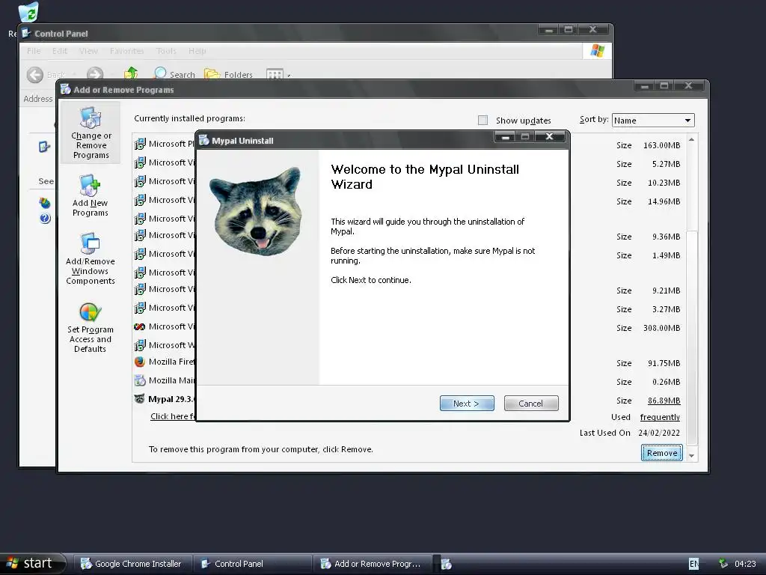Viewport: 766px width, 575px height.
Task: Click the first Microsoft program icon sized 163.00MB
Action: pyautogui.click(x=140, y=144)
